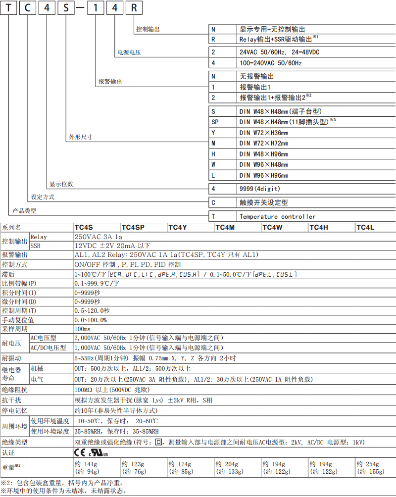Click the "采样周期" row label

(14, 329)
